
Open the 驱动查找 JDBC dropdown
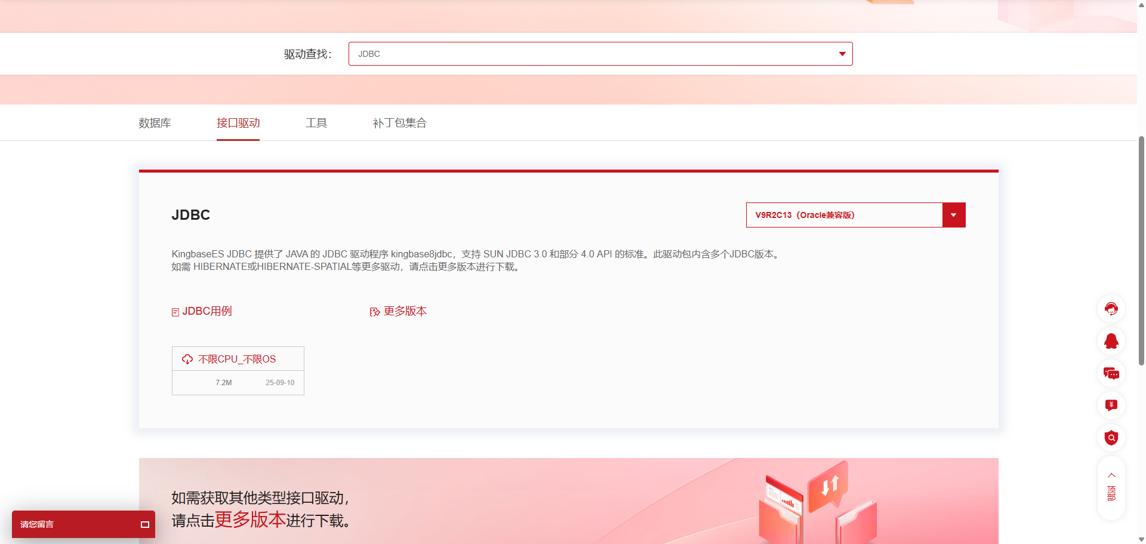tap(600, 54)
